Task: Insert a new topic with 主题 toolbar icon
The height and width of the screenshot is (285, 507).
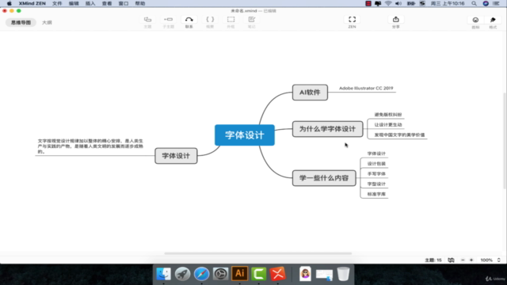Action: tap(147, 20)
